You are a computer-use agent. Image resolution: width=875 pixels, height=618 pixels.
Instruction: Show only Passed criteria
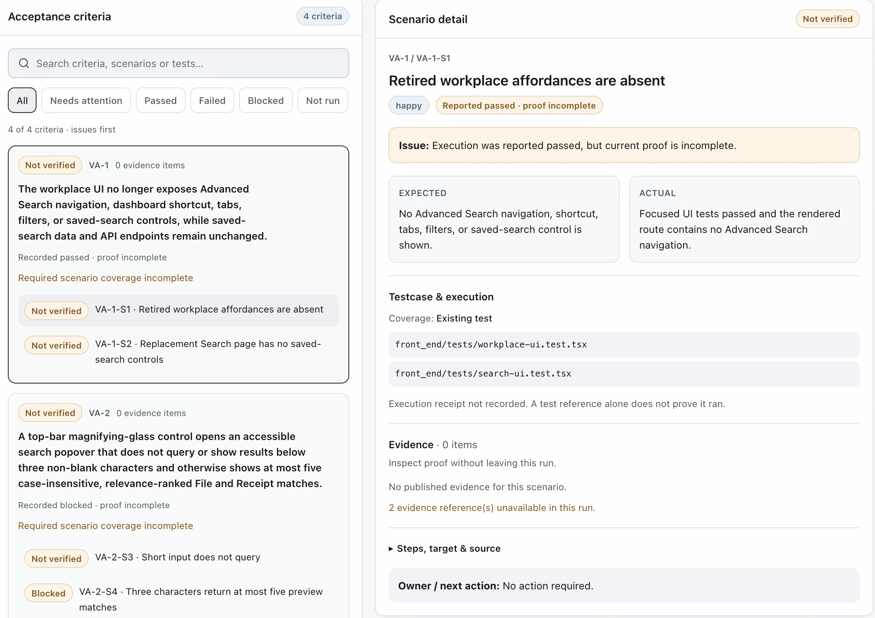[160, 100]
